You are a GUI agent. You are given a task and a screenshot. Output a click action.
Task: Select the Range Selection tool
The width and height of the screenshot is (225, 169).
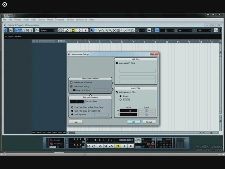pos(96,31)
